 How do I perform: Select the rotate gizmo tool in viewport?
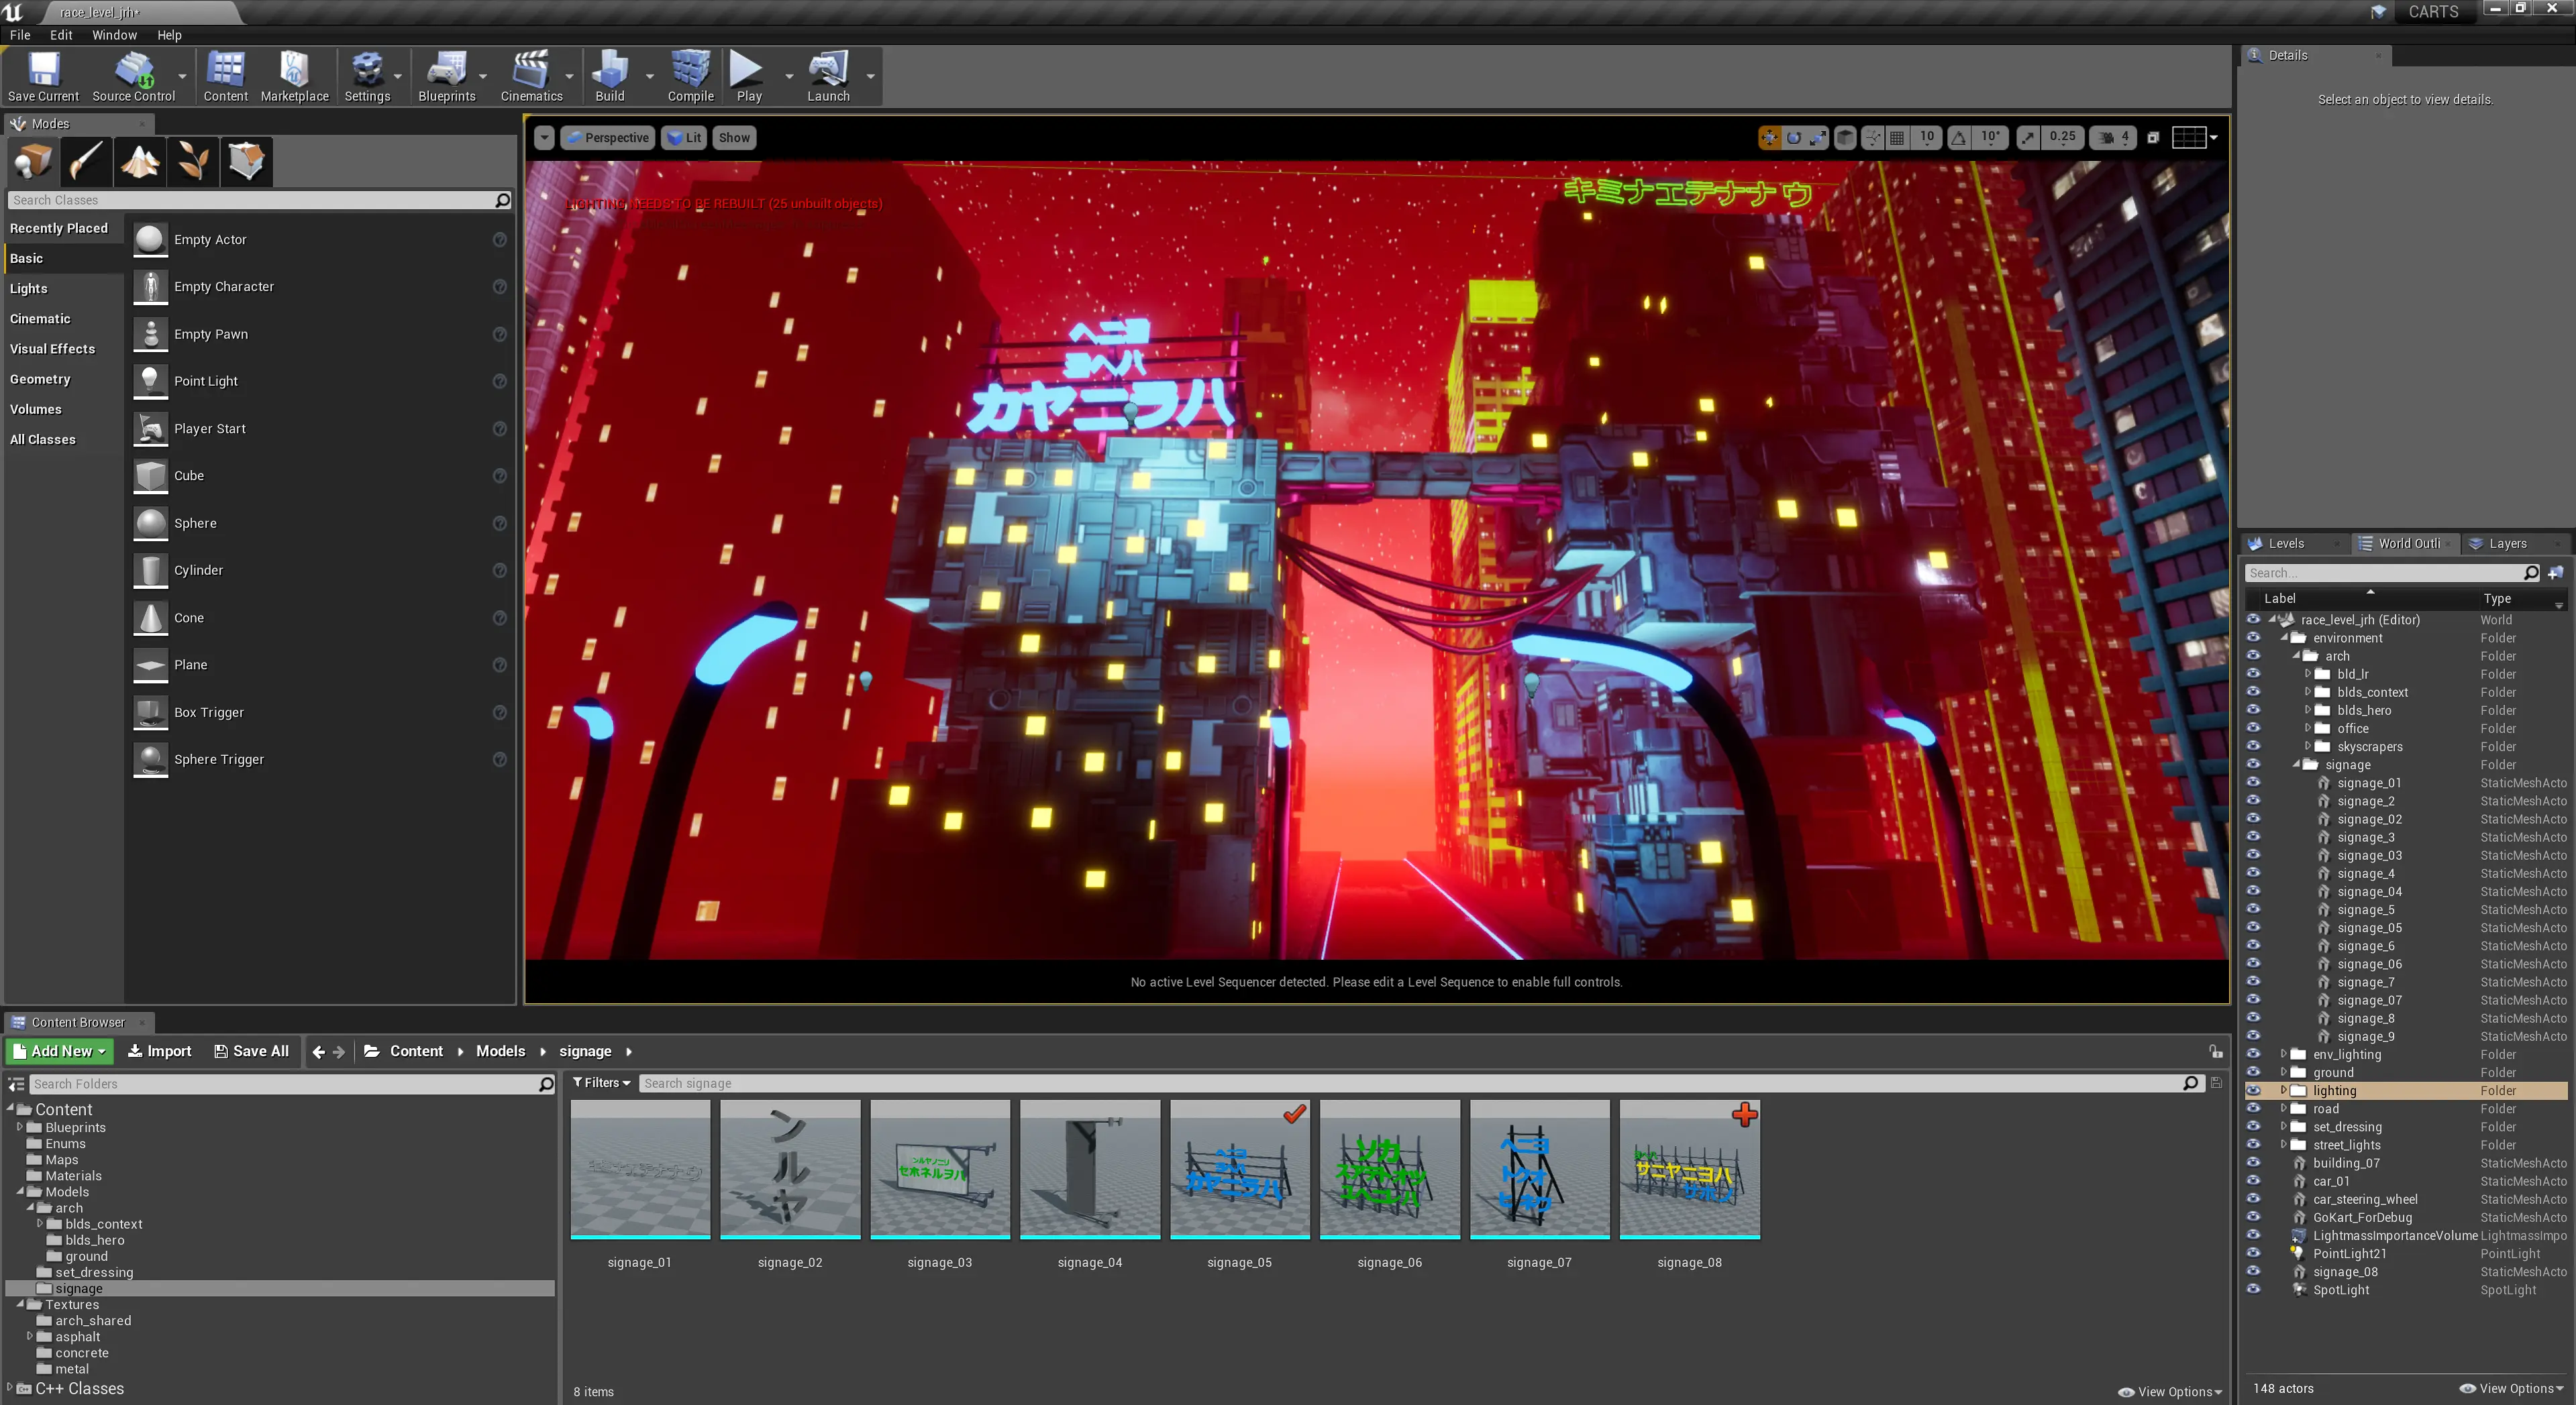tap(1794, 138)
